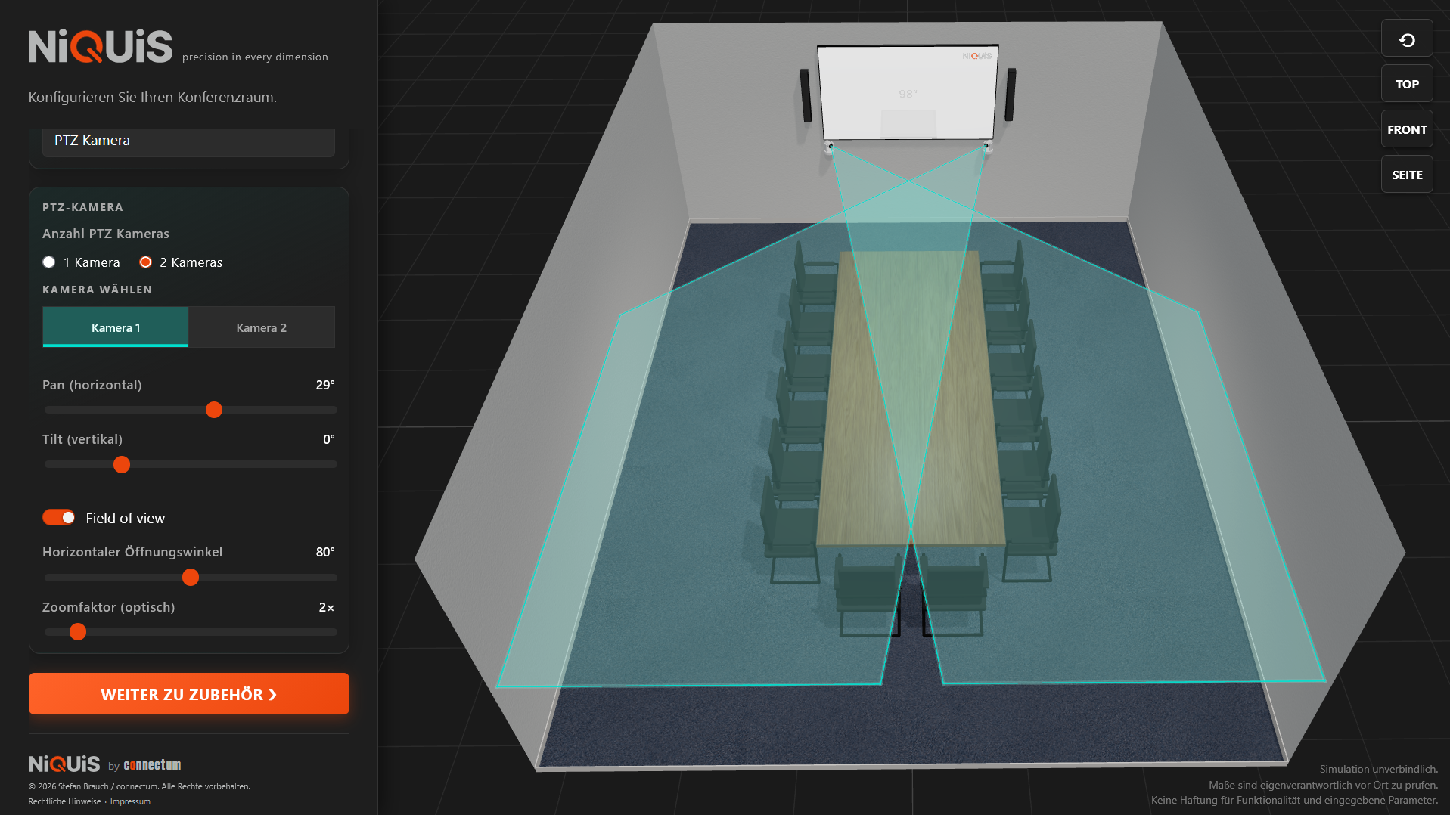Adjust the Pan (horizontal) slider handle

[214, 410]
